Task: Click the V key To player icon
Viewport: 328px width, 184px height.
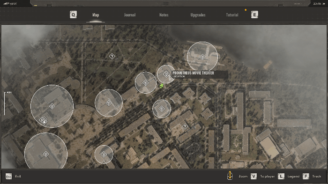Action: tap(253, 176)
